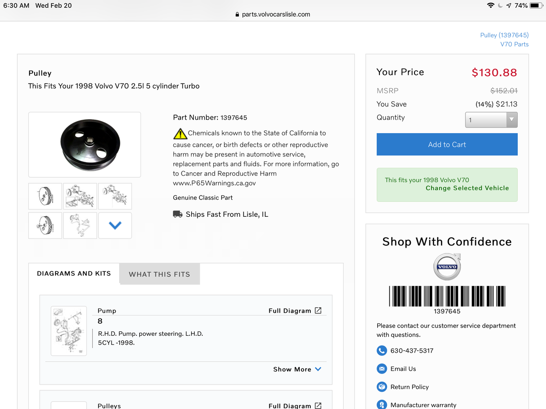Image resolution: width=546 pixels, height=409 pixels.
Task: Click the envelope icon next to Email Us
Action: (382, 369)
